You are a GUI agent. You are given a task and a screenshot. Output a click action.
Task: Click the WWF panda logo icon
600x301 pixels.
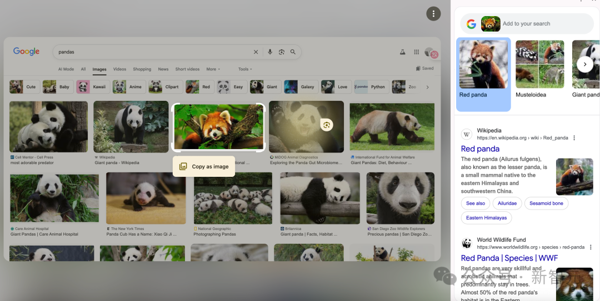[x=467, y=243]
